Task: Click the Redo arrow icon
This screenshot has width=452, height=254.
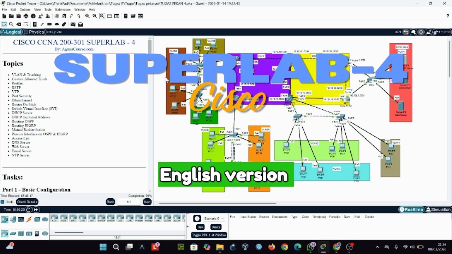Action: [x=78, y=16]
